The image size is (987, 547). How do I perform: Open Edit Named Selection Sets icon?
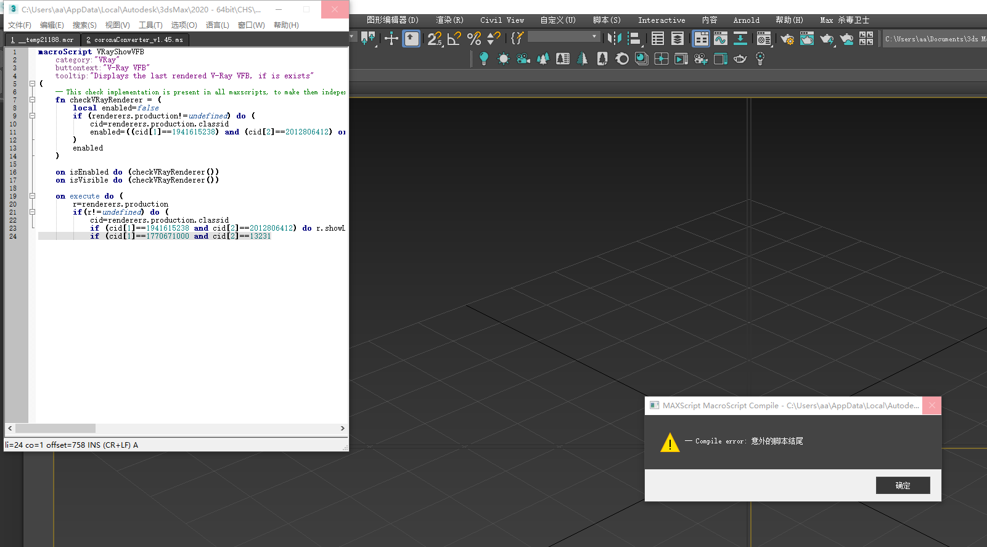point(517,39)
